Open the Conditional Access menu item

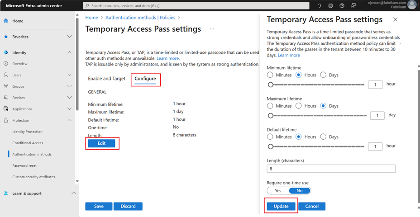[28, 143]
